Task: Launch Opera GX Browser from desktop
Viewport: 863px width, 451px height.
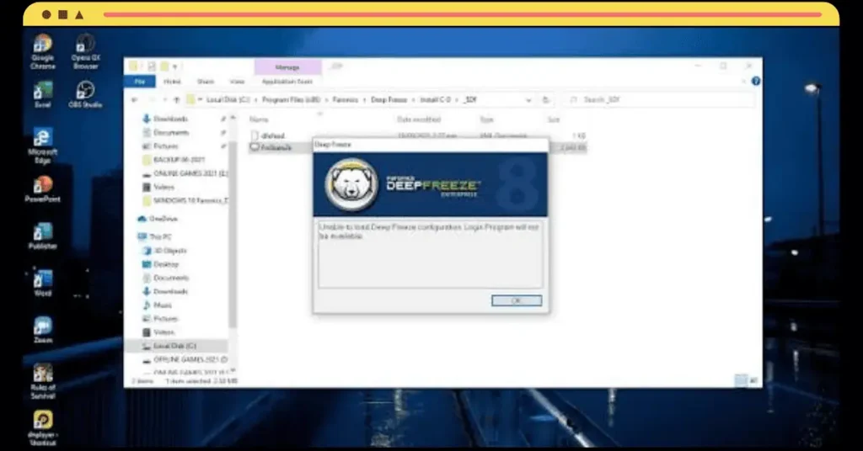Action: [x=85, y=51]
